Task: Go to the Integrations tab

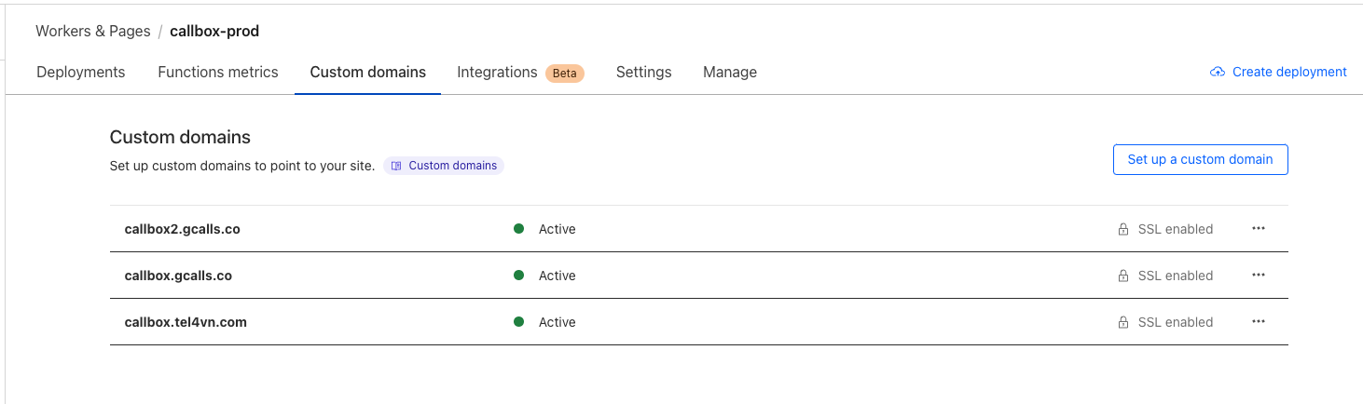Action: point(497,72)
